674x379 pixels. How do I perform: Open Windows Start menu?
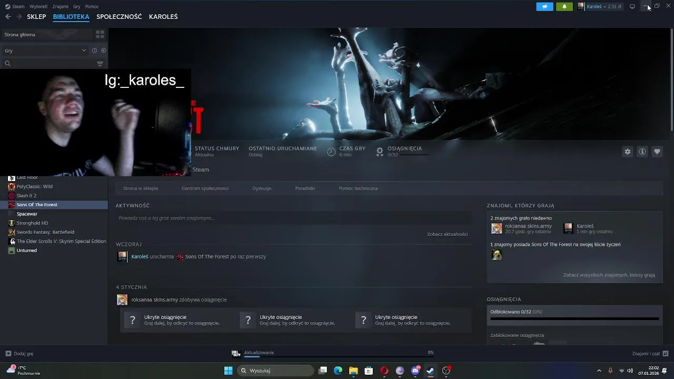point(229,371)
